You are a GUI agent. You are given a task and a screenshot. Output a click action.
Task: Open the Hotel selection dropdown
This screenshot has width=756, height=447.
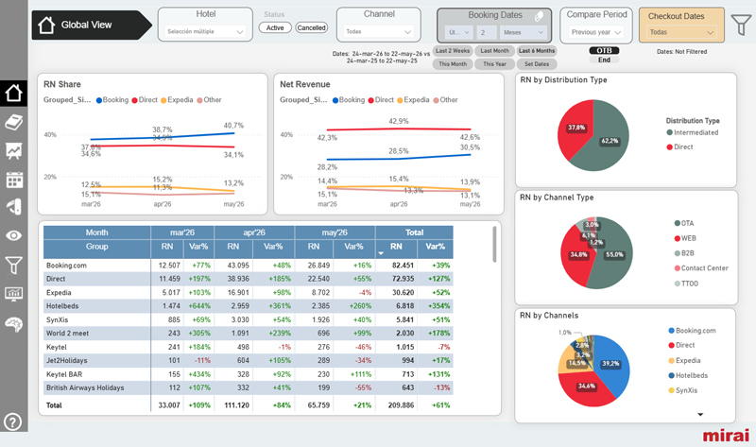click(205, 32)
